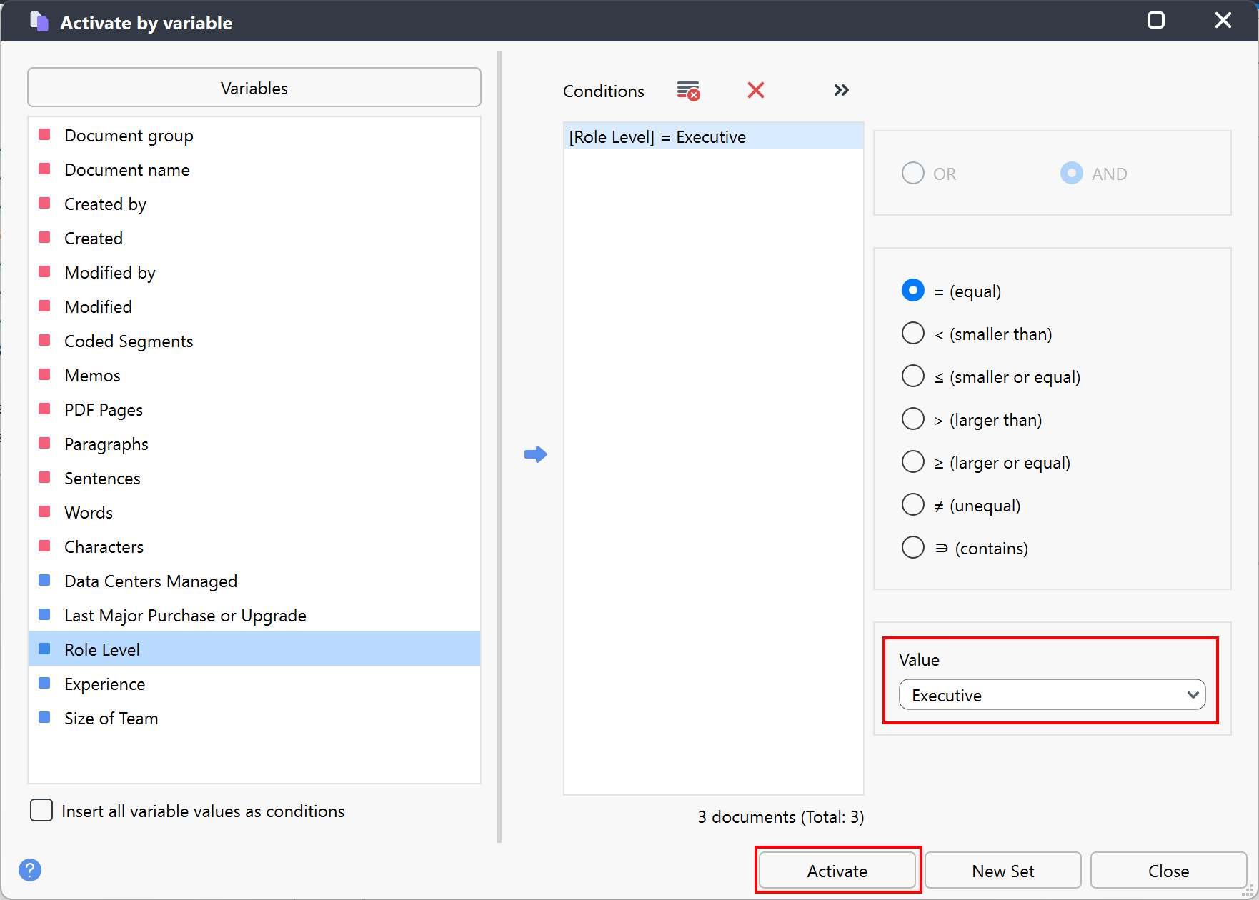
Task: Select the Role Level variable
Action: coord(254,649)
